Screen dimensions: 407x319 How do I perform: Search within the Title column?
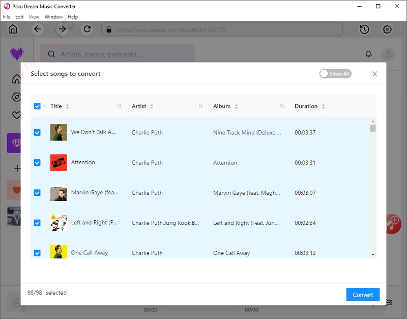coord(120,106)
